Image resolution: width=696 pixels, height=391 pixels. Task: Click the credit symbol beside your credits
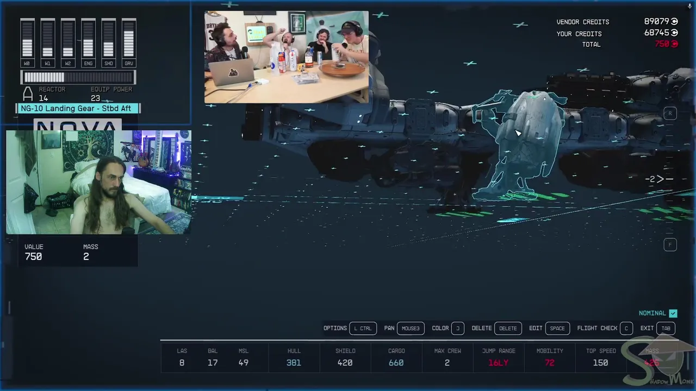pos(675,33)
